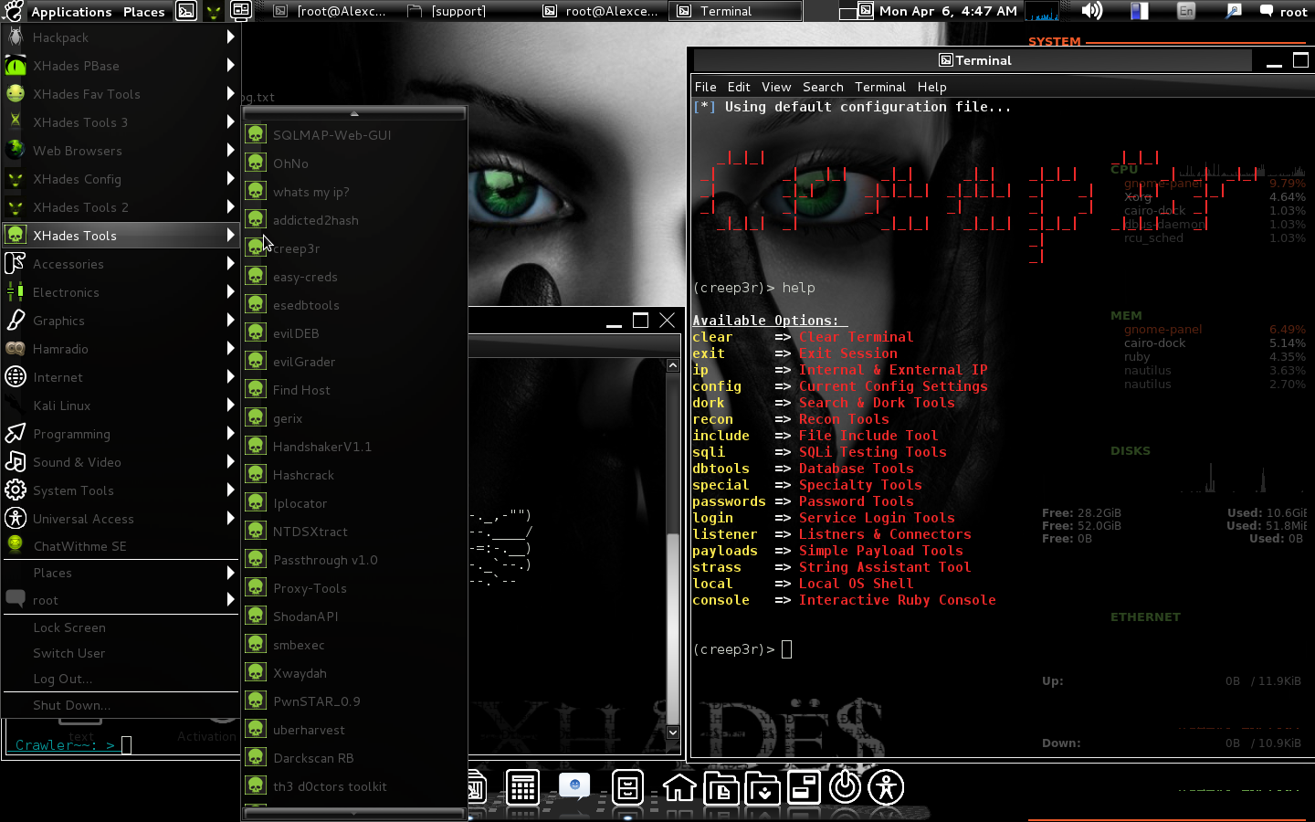Open the accessibility figure dock icon

coord(886,787)
